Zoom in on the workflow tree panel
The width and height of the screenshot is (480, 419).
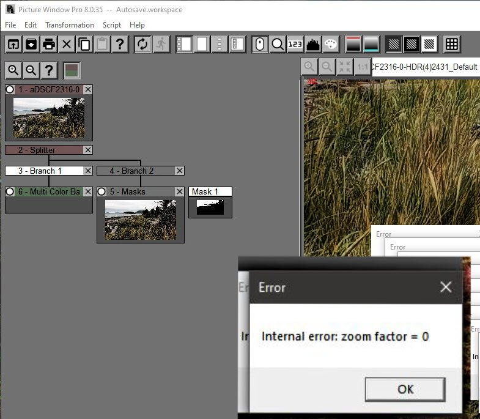tap(13, 70)
